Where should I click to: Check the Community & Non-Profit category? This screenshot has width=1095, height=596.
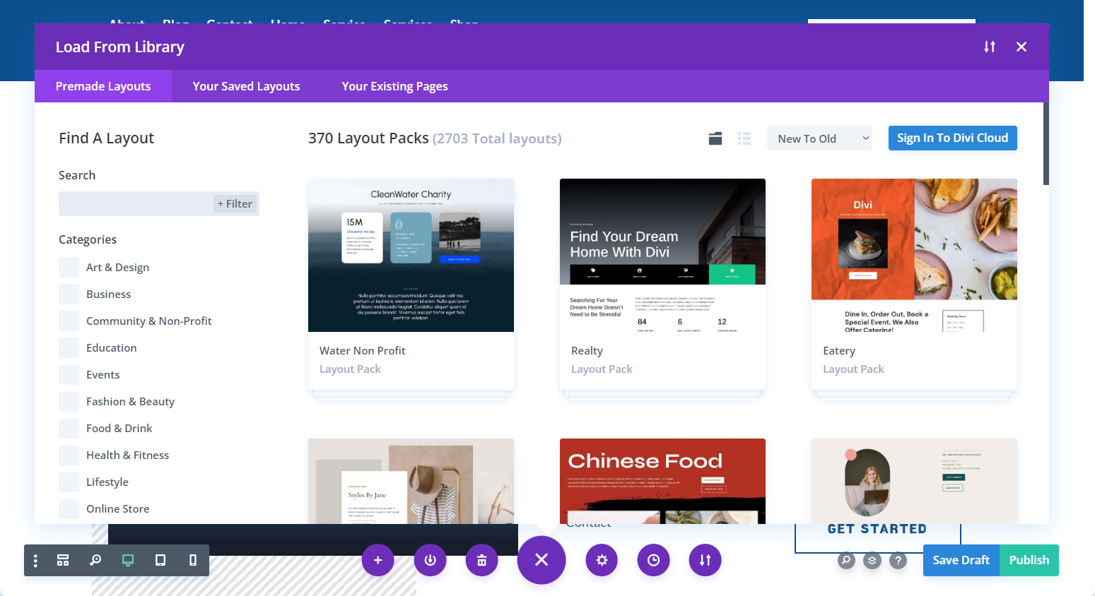(69, 321)
